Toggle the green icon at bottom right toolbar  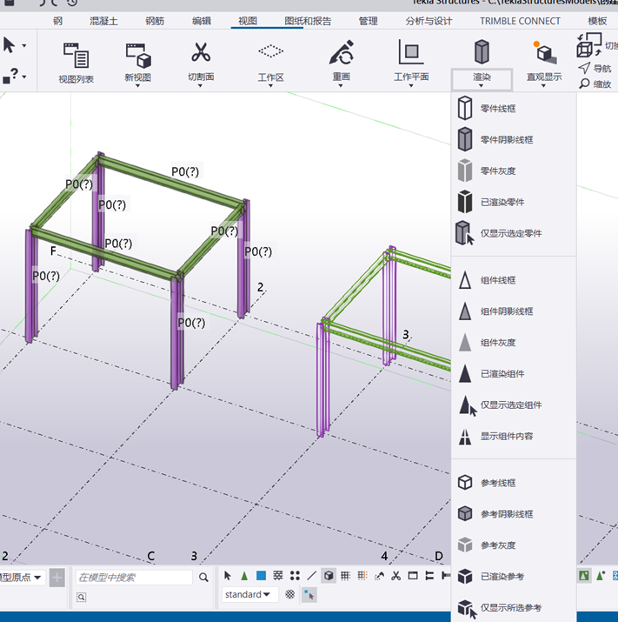coord(583,576)
